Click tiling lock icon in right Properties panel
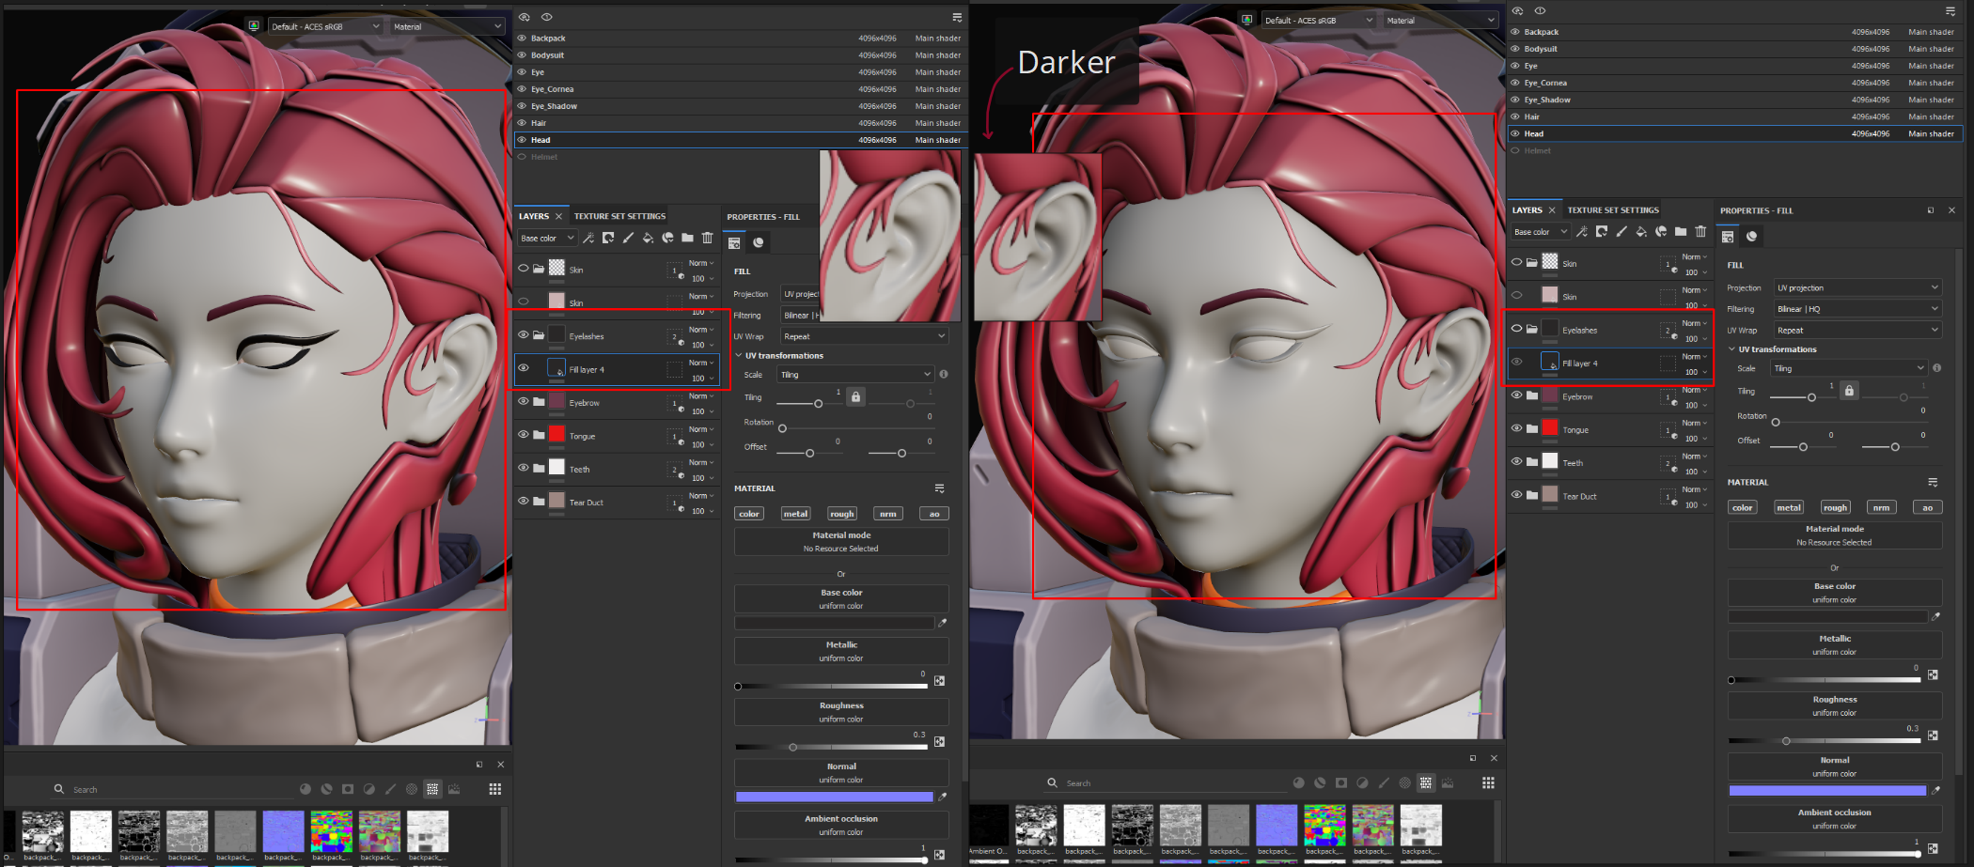The height and width of the screenshot is (867, 1974). point(1849,391)
